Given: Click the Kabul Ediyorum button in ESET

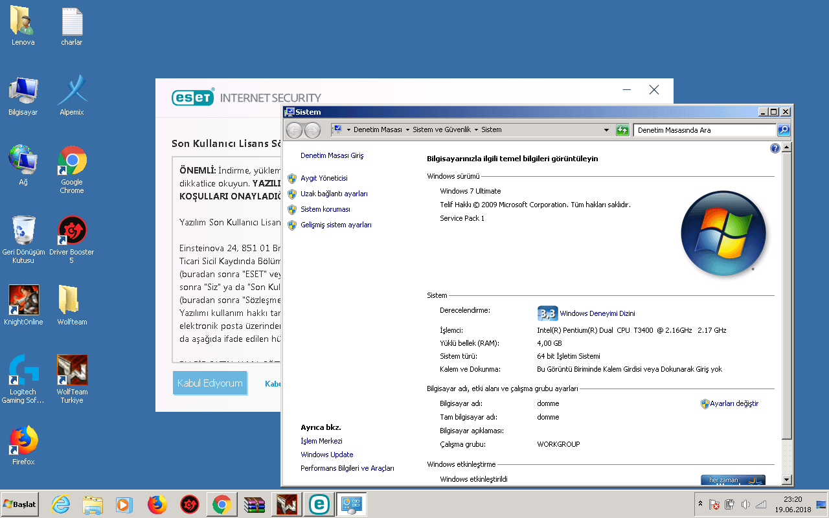Looking at the screenshot, I should click(210, 383).
